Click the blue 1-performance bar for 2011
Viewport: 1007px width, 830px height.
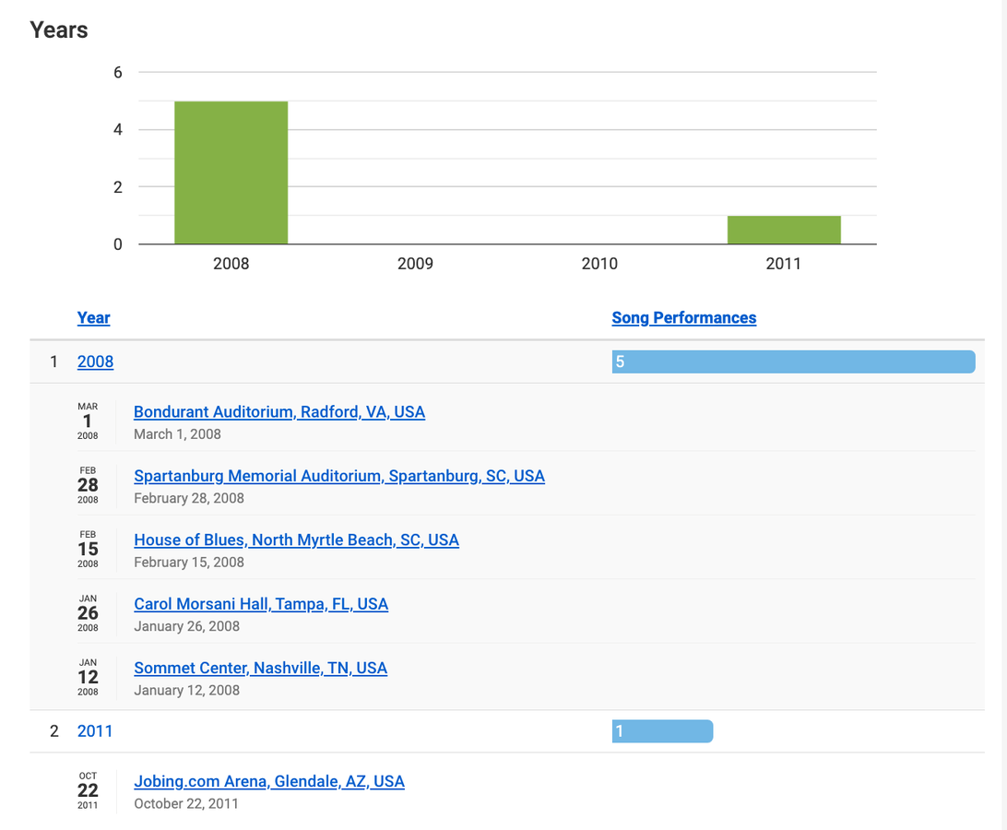(x=662, y=731)
